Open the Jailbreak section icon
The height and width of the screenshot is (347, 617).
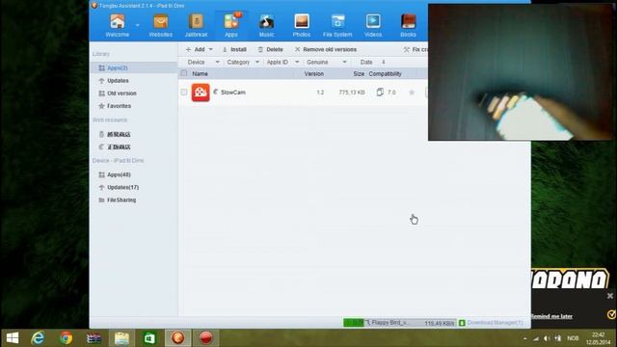tap(196, 25)
